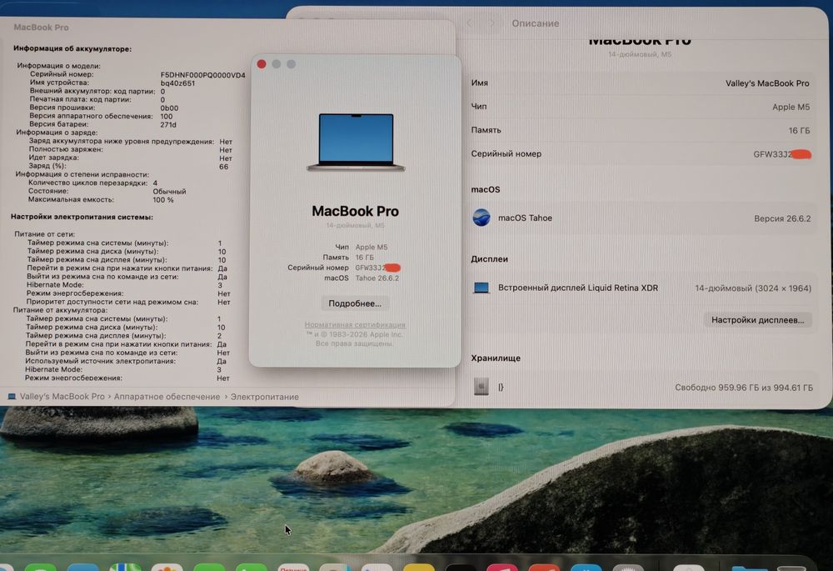This screenshot has width=833, height=571.
Task: Click the Дисплеи section heading
Action: [x=489, y=259]
